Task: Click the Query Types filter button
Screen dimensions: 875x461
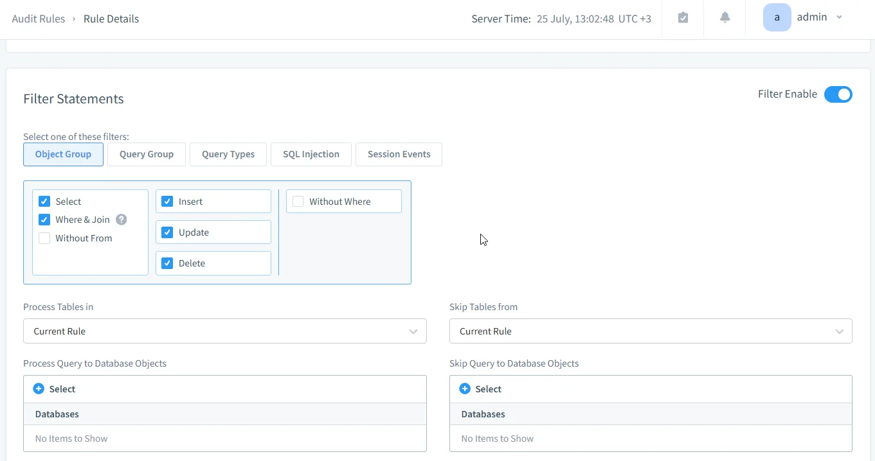Action: pyautogui.click(x=228, y=154)
